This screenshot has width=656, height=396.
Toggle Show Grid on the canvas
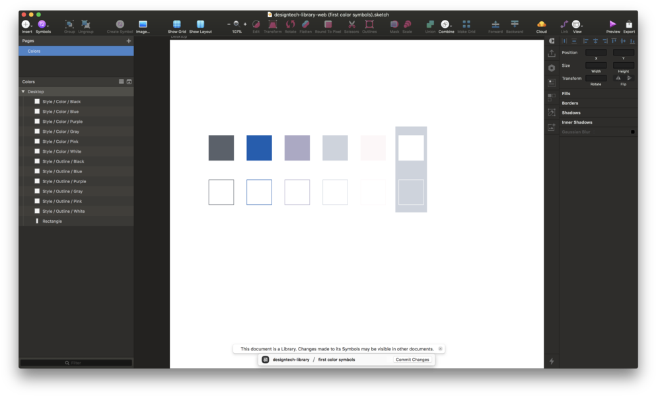(176, 24)
